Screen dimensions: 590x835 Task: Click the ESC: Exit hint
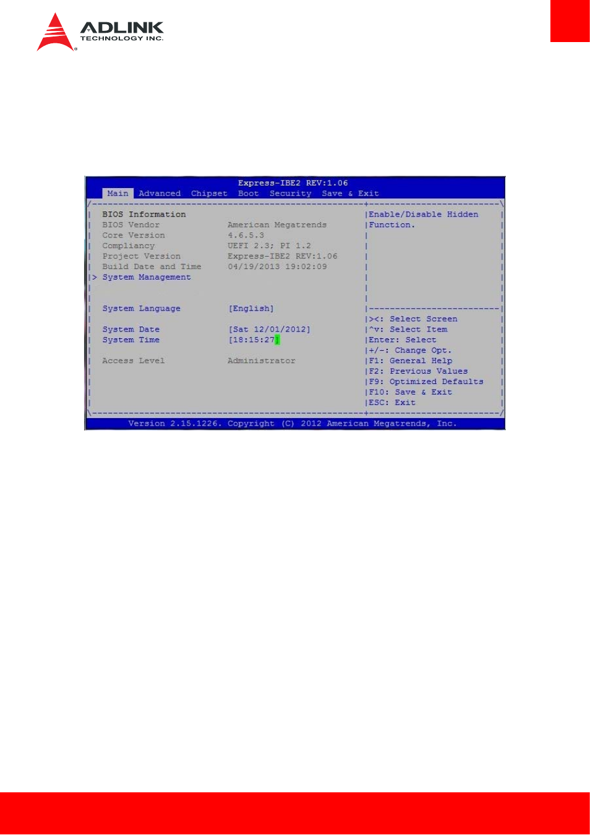392,403
